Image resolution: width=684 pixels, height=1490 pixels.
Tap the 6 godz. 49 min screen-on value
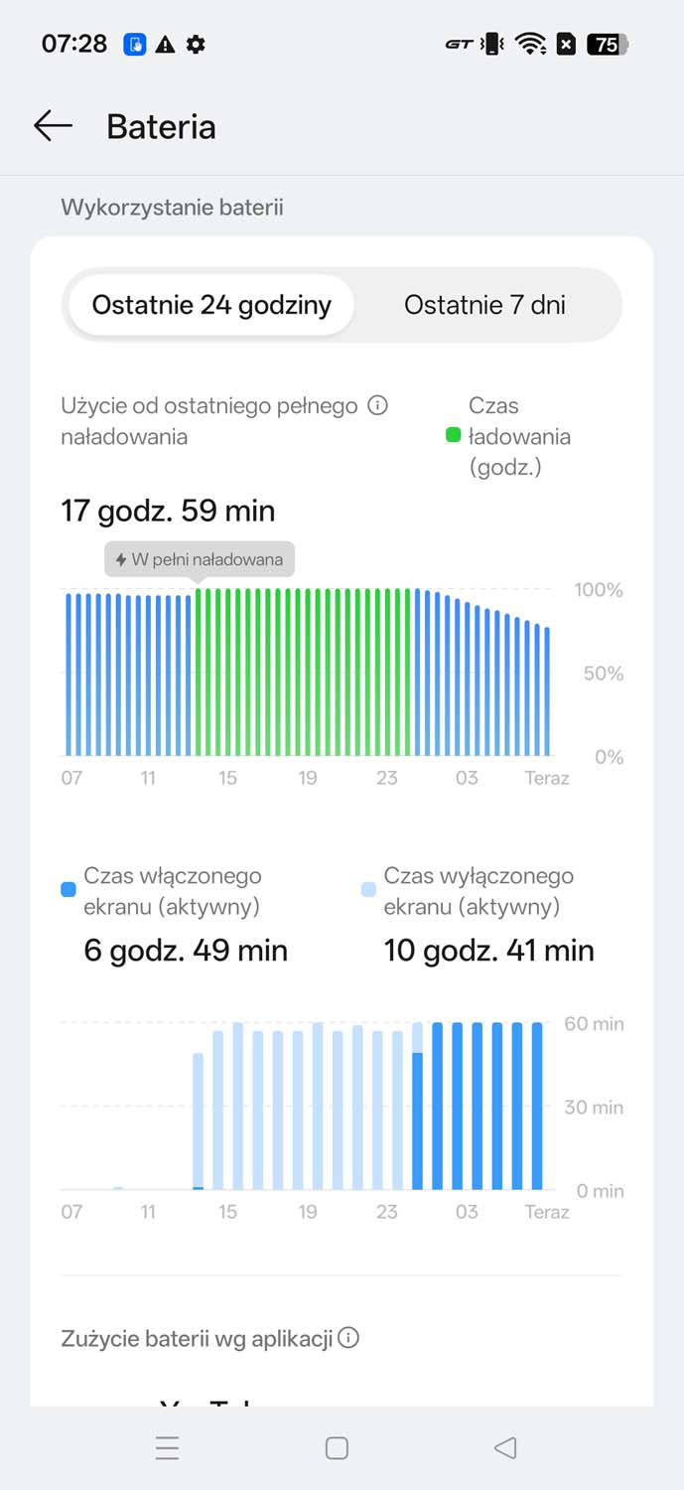click(186, 951)
